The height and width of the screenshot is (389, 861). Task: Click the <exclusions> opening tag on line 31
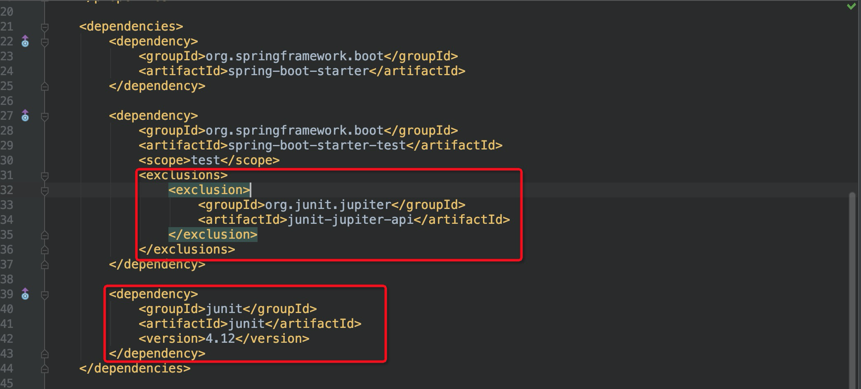click(x=183, y=175)
